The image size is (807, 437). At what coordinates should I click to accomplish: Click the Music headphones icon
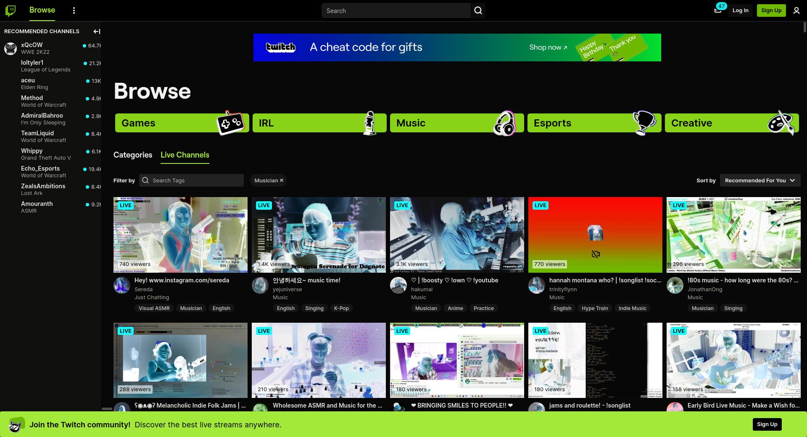click(x=505, y=123)
